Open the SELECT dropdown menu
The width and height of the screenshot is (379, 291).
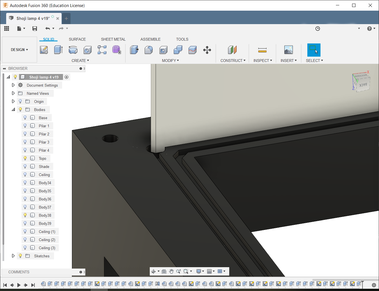(x=314, y=61)
